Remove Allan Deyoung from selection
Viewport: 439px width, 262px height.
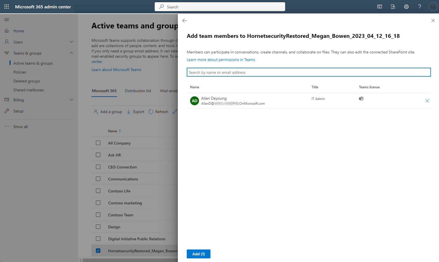[427, 101]
